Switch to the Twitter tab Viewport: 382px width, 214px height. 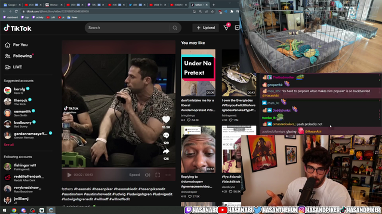(137, 5)
